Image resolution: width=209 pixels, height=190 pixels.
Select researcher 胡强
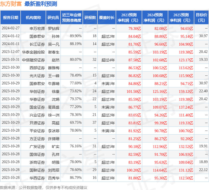(56, 162)
